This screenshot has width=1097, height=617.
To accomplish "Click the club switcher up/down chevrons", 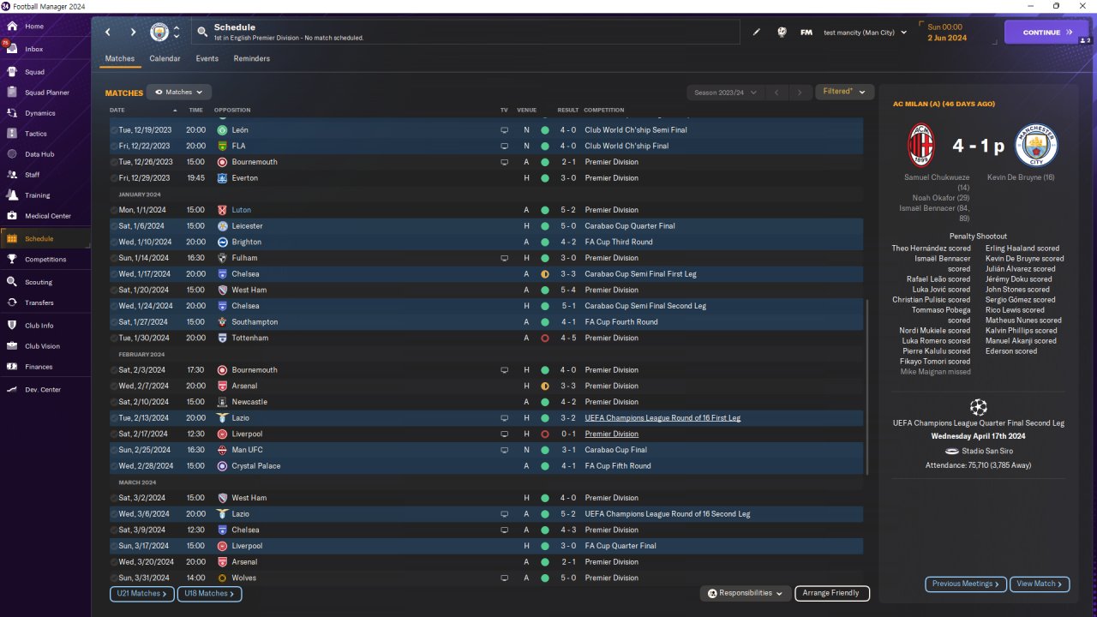I will pos(177,33).
